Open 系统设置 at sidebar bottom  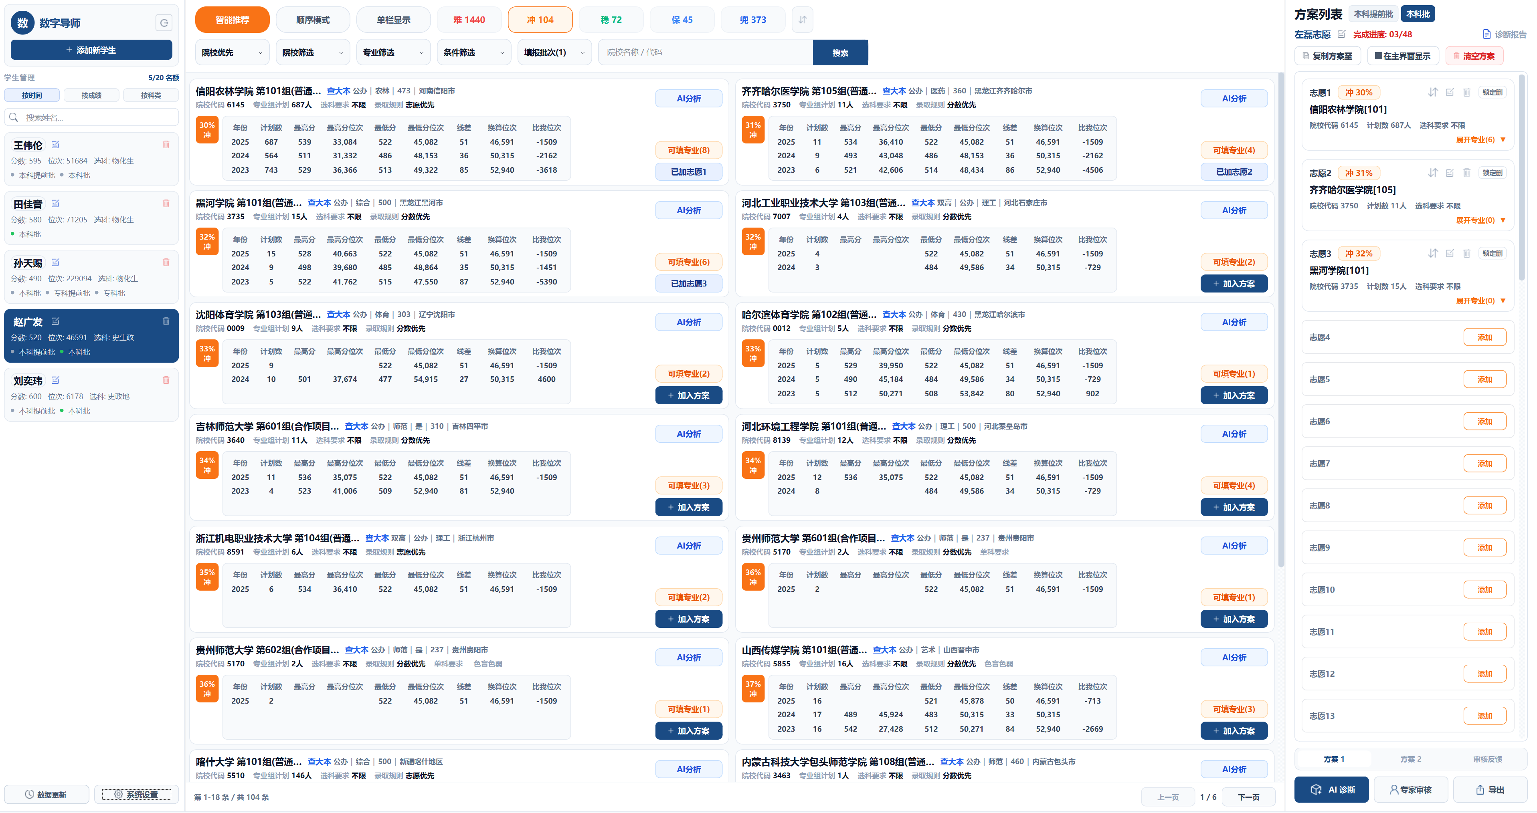pyautogui.click(x=137, y=795)
